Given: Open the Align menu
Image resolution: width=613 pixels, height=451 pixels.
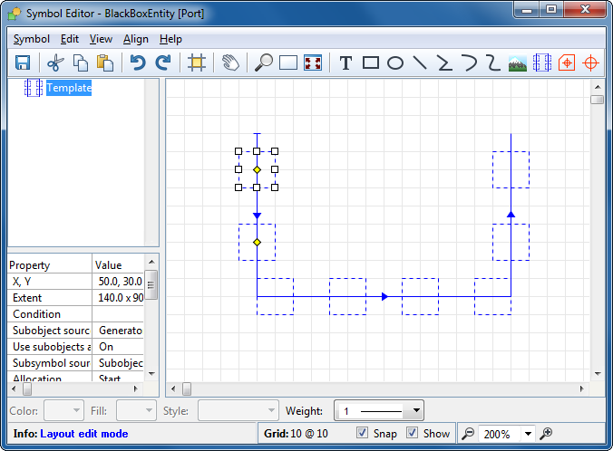Looking at the screenshot, I should [x=136, y=39].
